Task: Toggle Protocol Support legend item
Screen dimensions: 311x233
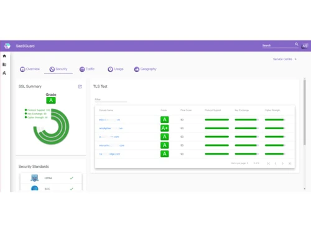Action: point(37,110)
